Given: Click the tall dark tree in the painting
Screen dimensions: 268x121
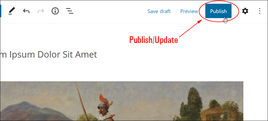Looking at the screenshot, I should tap(192, 104).
